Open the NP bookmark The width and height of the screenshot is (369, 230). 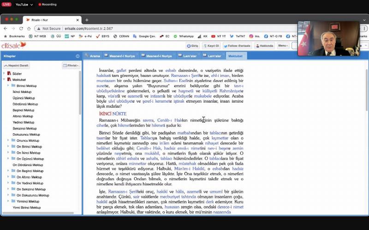(x=70, y=36)
